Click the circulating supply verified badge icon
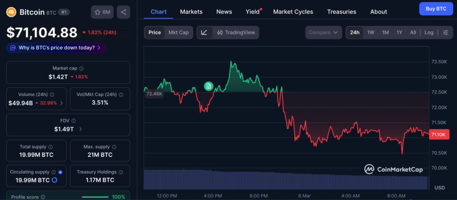This screenshot has height=200, width=457. click(x=60, y=172)
